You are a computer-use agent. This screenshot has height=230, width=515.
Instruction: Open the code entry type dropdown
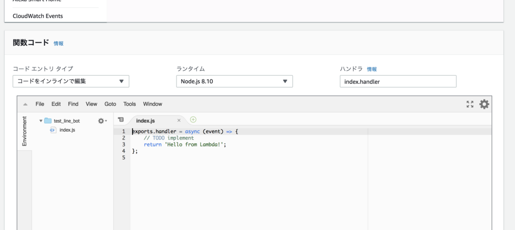click(x=71, y=81)
